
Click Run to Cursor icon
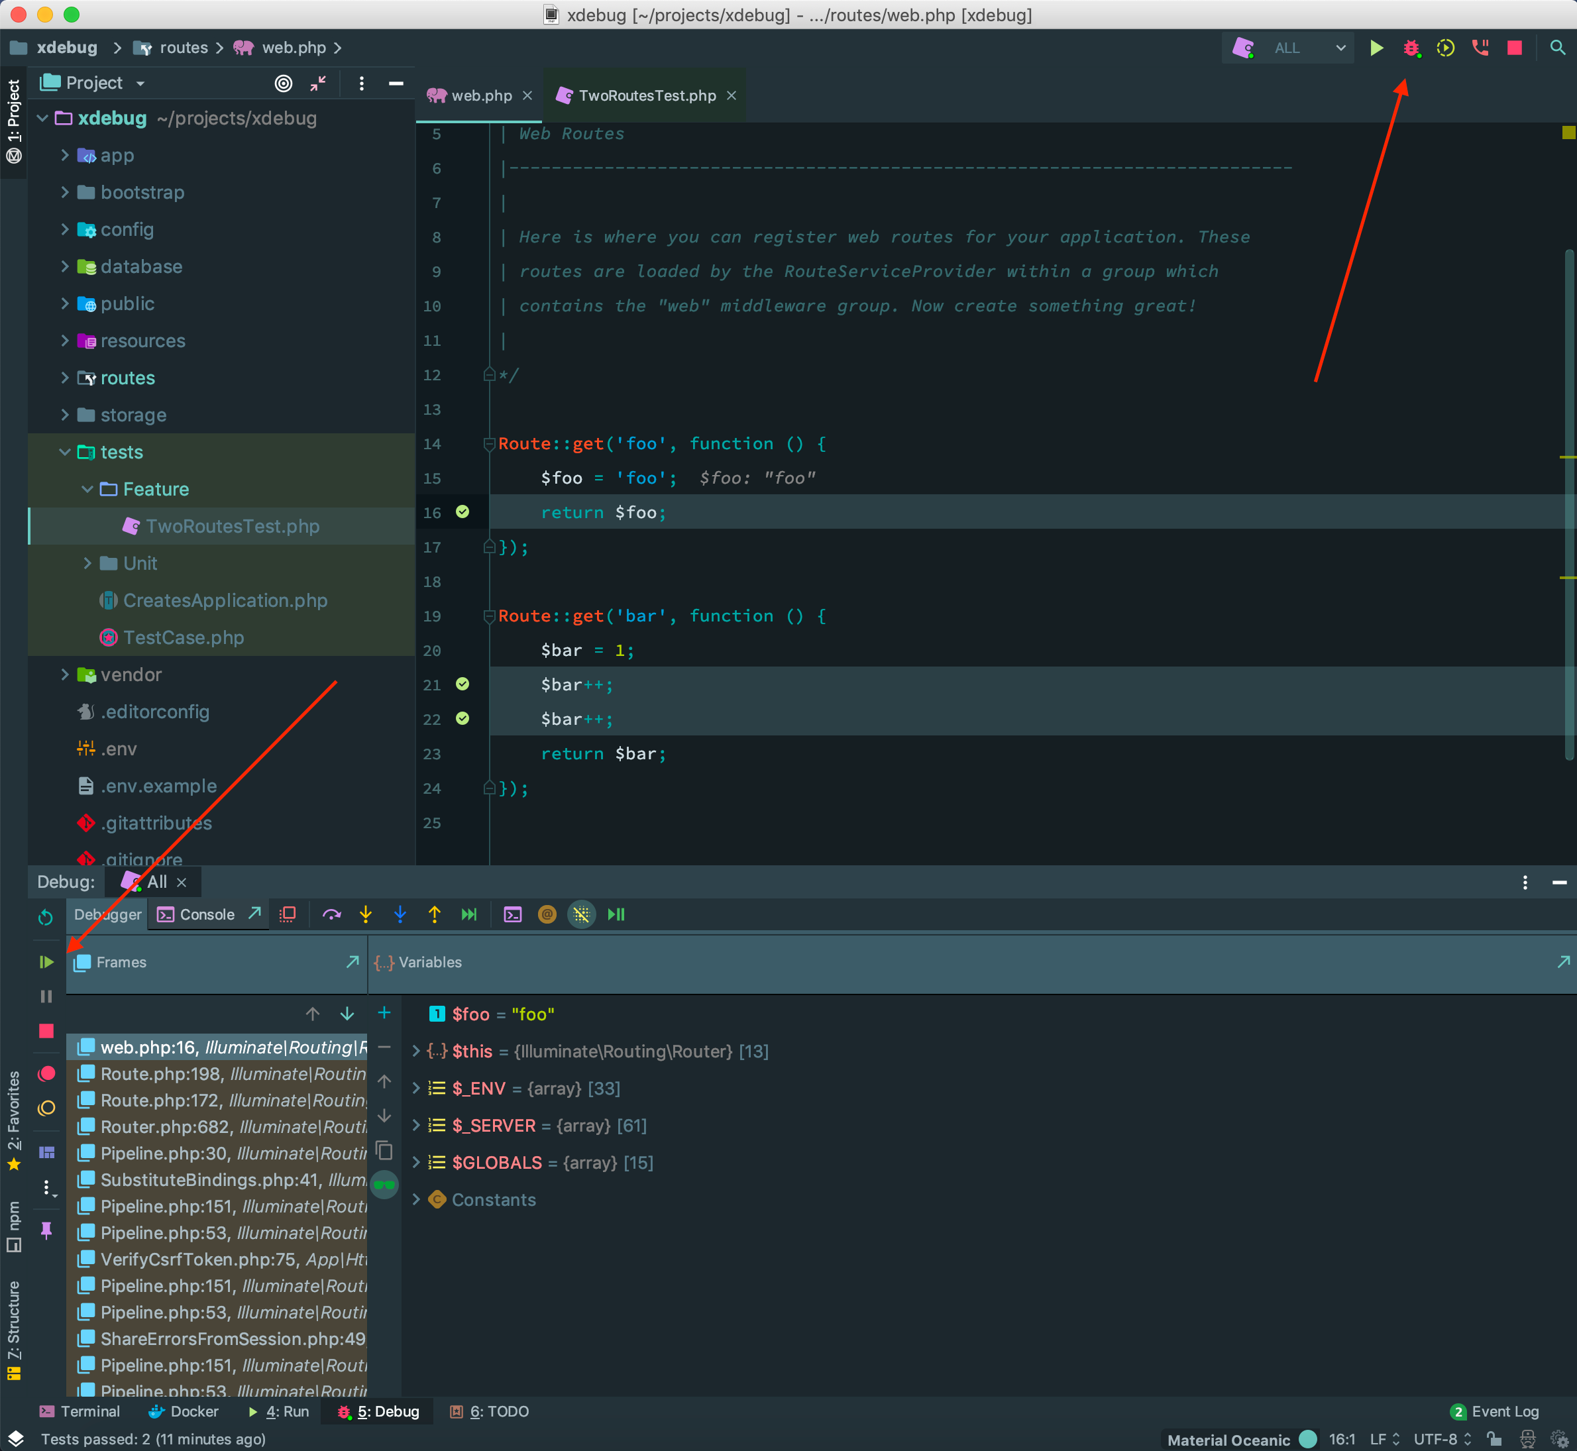469,914
